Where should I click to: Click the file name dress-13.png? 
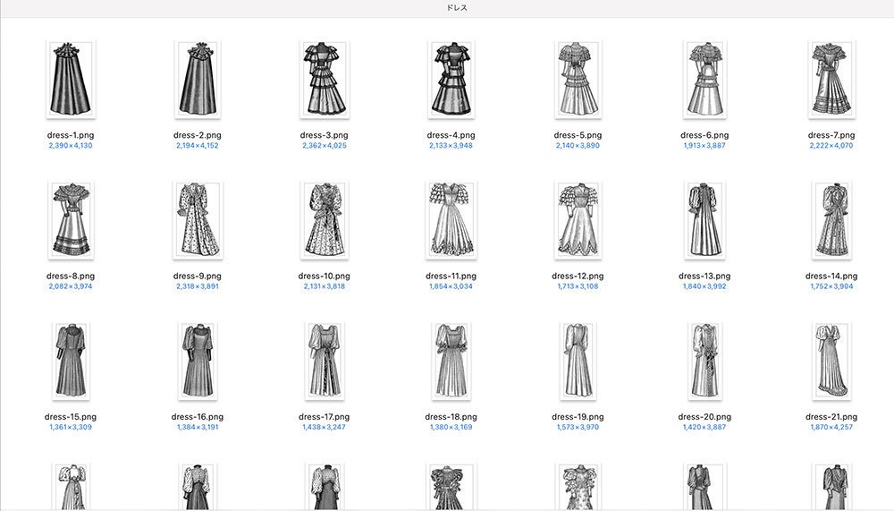704,276
